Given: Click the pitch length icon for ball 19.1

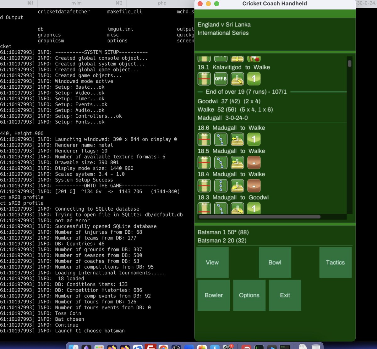Looking at the screenshot, I should [x=204, y=79].
